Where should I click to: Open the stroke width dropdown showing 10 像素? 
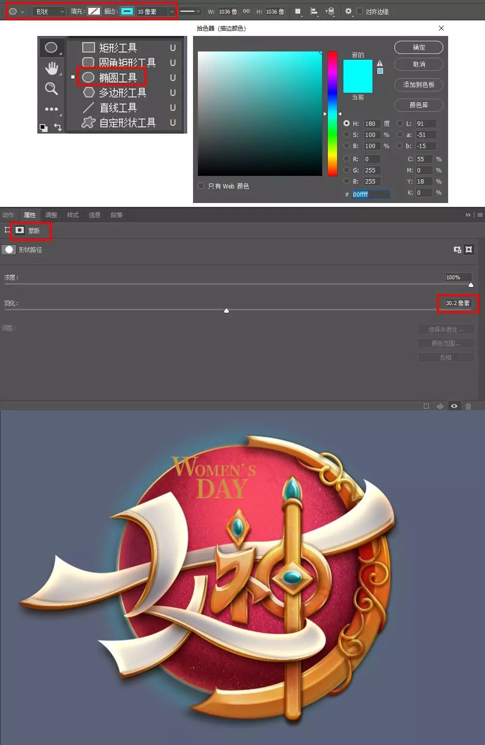(x=172, y=11)
